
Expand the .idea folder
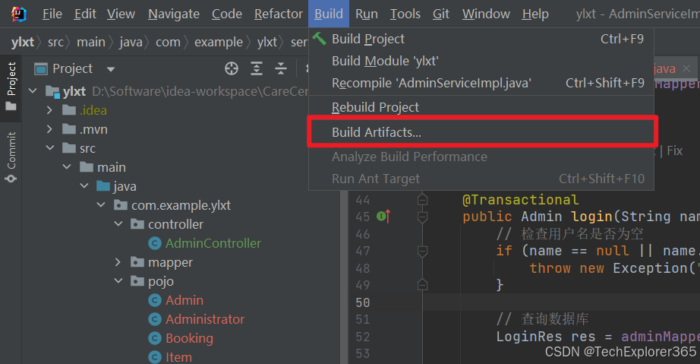49,110
